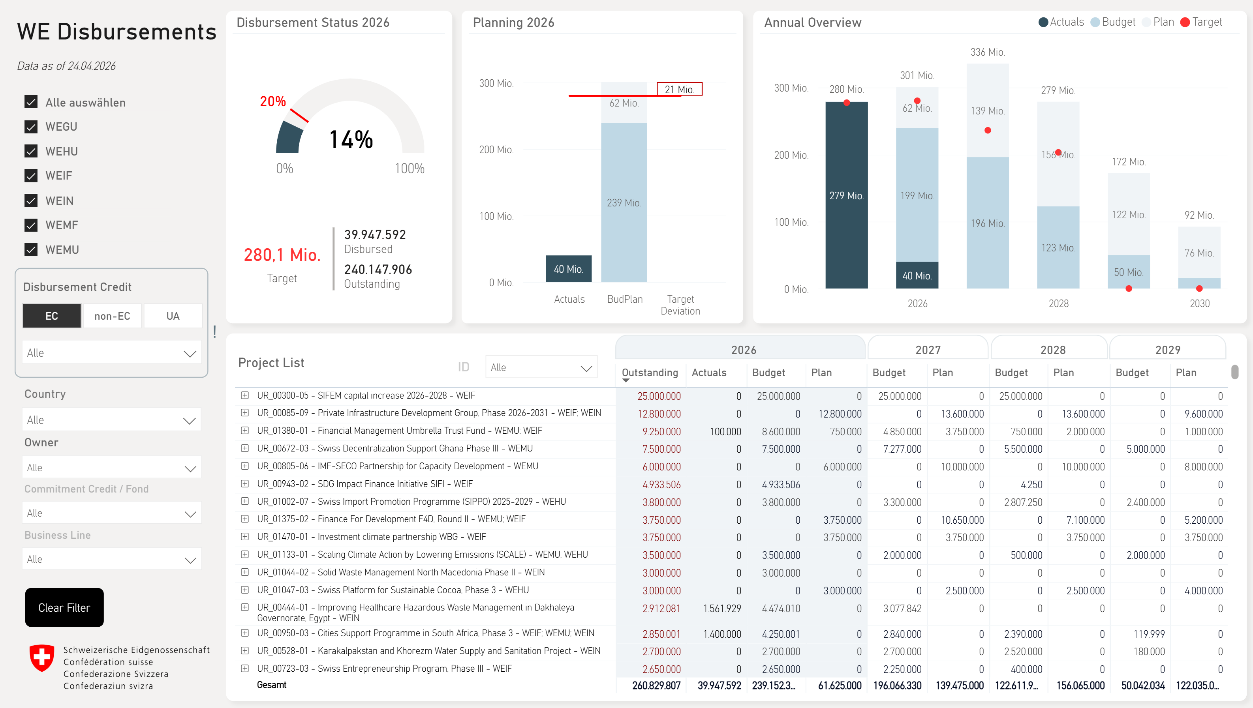Open the Project List ID dropdown
1253x708 pixels.
point(541,367)
